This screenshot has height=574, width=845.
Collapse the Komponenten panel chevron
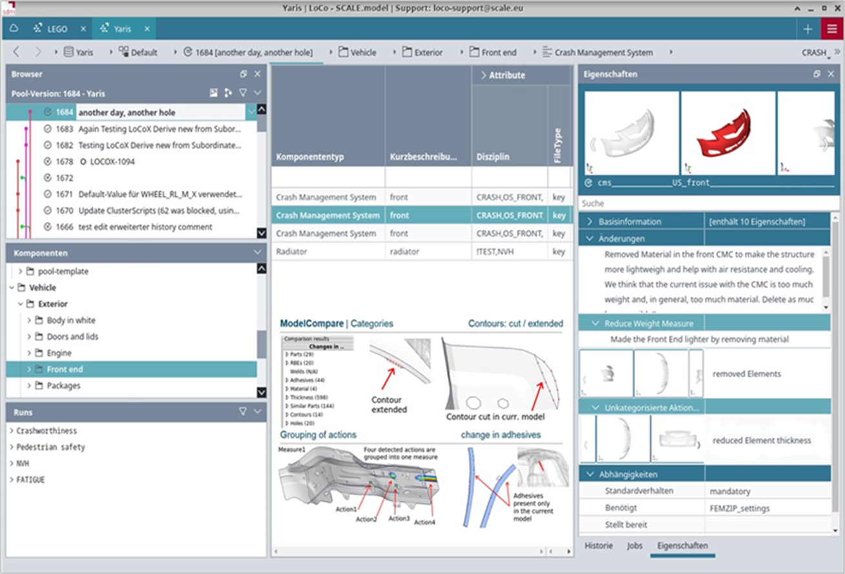258,253
